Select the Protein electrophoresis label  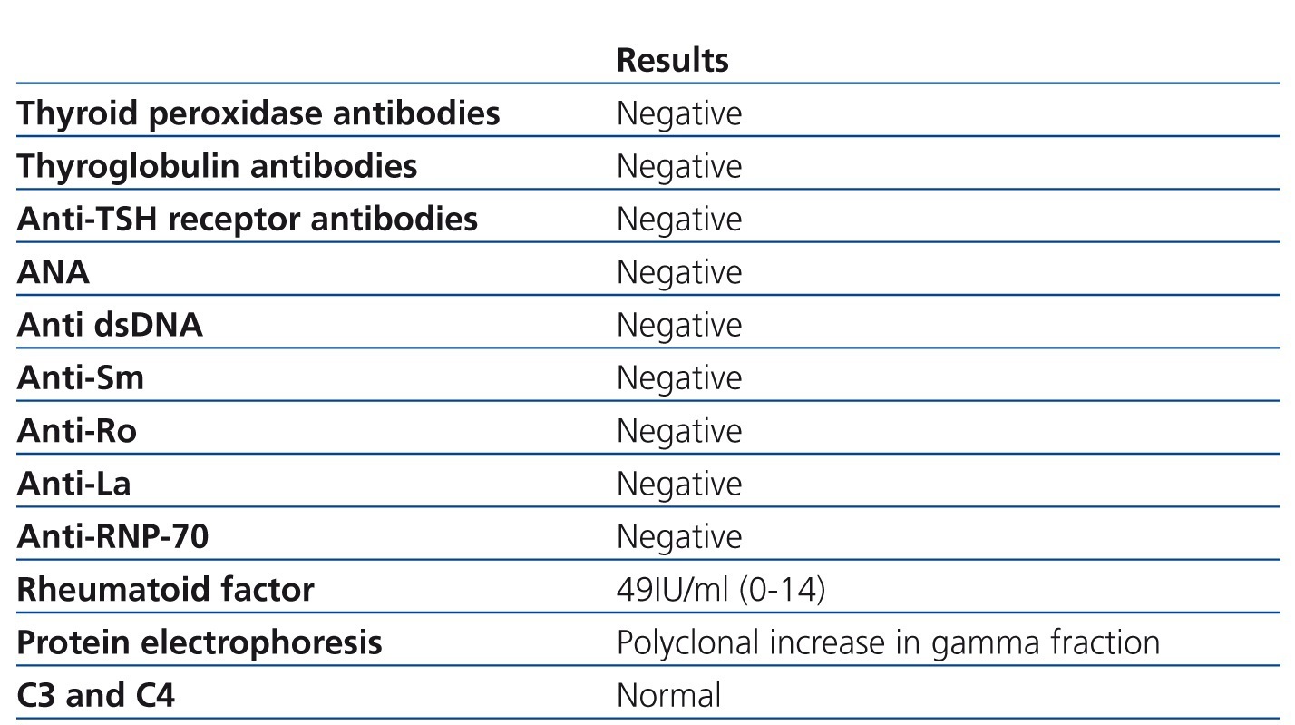click(200, 642)
